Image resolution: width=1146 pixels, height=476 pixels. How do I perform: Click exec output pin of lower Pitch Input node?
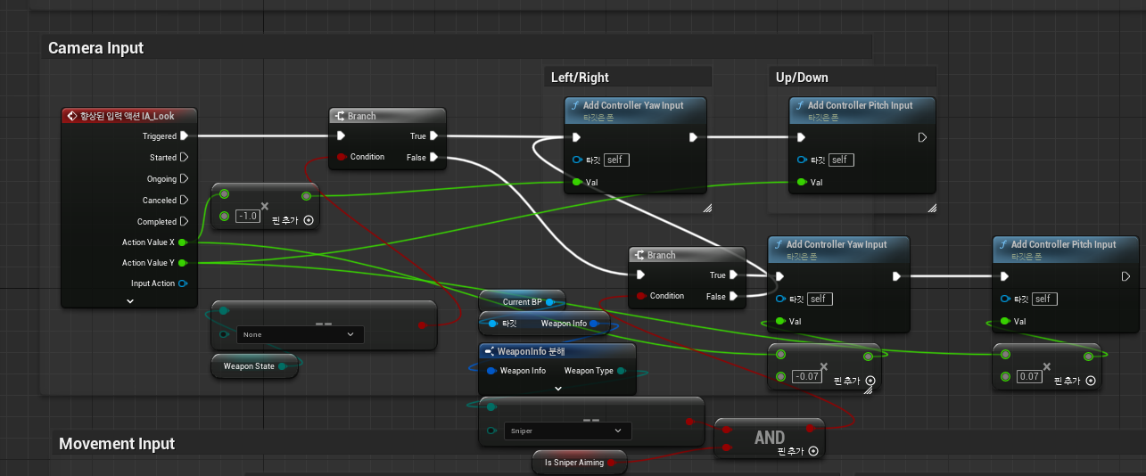pos(1125,276)
